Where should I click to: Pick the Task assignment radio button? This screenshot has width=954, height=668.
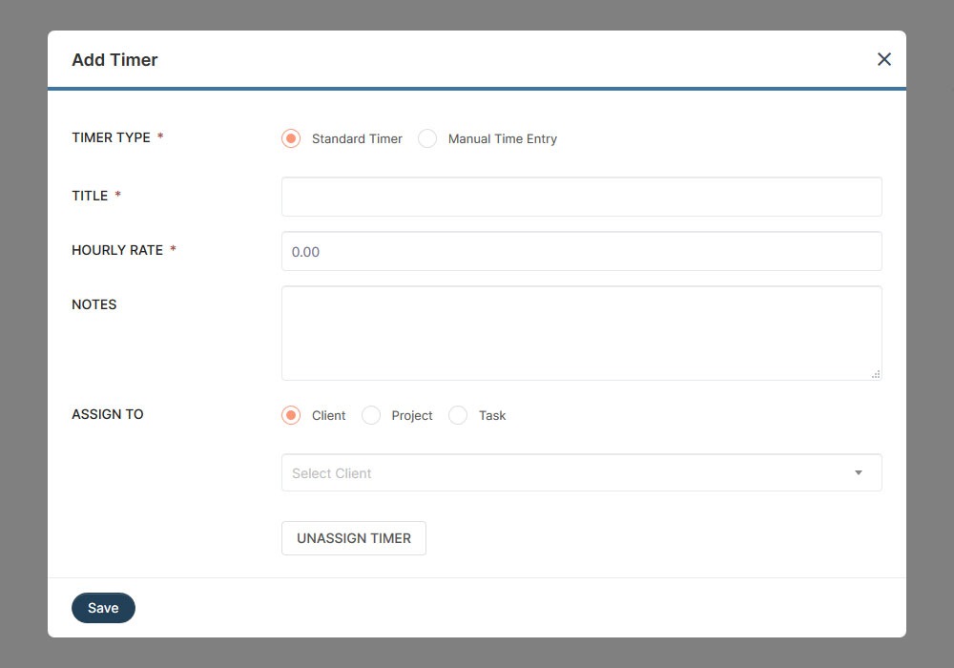coord(458,415)
